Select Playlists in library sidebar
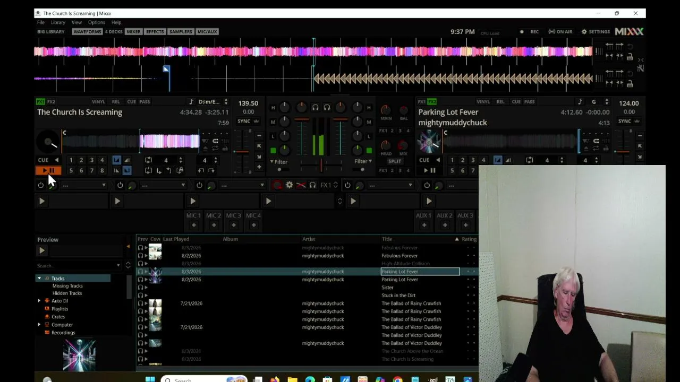 pos(59,309)
